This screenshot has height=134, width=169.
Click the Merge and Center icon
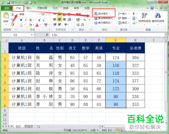click(69, 20)
